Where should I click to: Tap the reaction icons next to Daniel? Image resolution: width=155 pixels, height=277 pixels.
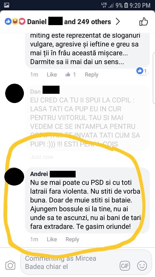(15, 22)
